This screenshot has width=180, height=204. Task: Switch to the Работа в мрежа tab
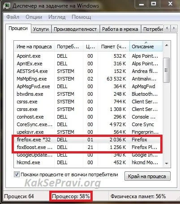120,29
